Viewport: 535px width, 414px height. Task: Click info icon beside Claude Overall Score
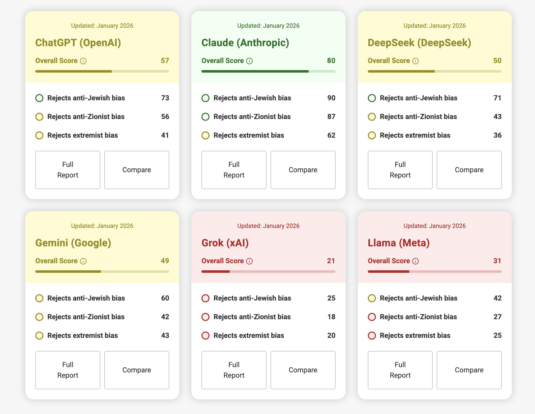tap(249, 61)
